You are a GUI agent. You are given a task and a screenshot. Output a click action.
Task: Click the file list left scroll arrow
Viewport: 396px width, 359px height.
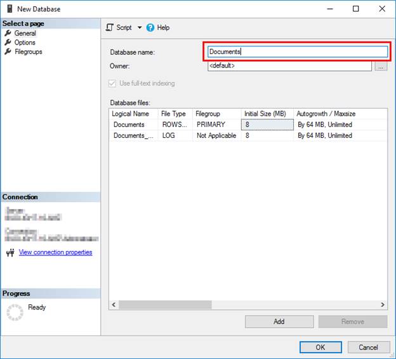(114, 304)
